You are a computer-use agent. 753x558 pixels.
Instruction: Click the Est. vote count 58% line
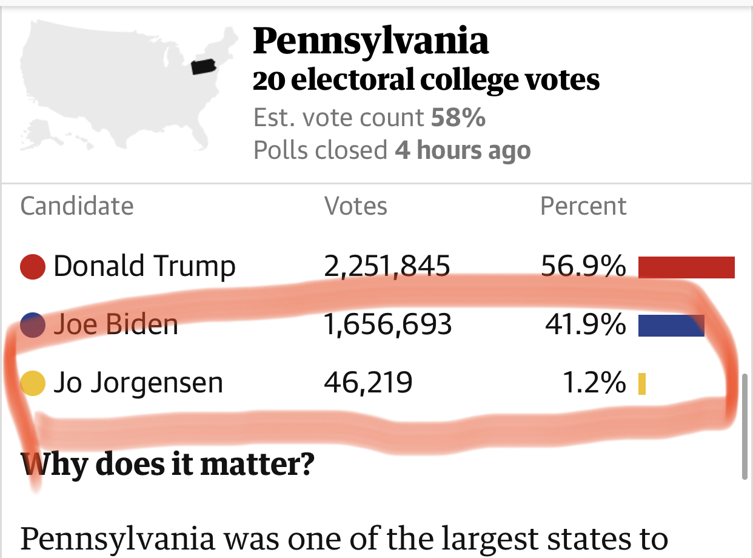pyautogui.click(x=370, y=118)
